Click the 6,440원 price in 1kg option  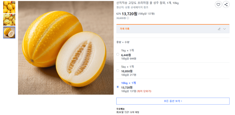126,55
